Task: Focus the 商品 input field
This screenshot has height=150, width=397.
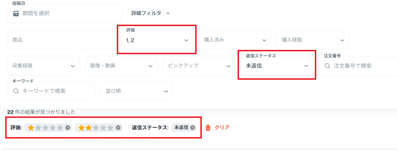Action: click(x=61, y=40)
